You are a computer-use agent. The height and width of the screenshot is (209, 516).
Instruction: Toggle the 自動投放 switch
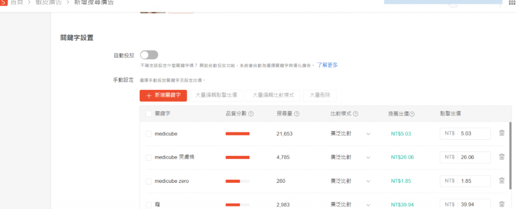(x=149, y=55)
